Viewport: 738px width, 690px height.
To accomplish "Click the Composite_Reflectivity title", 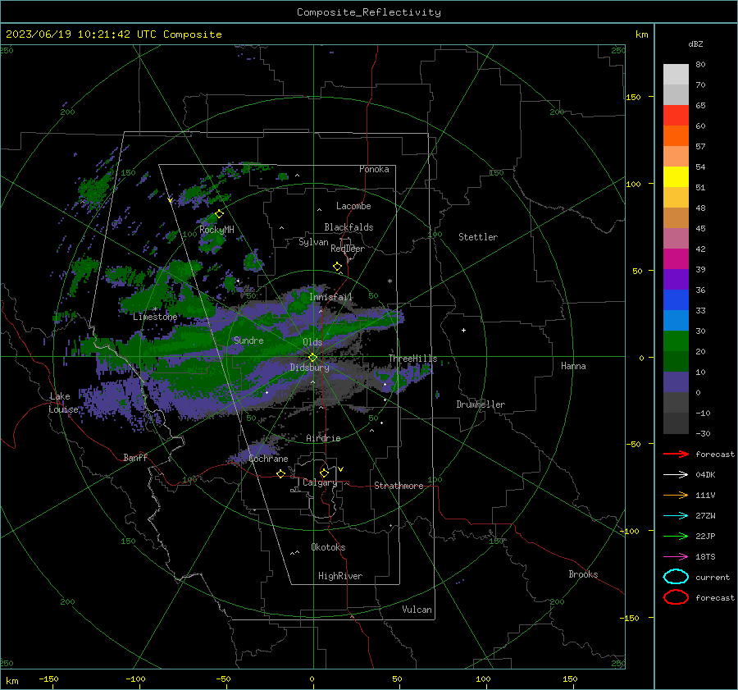I will tap(369, 12).
